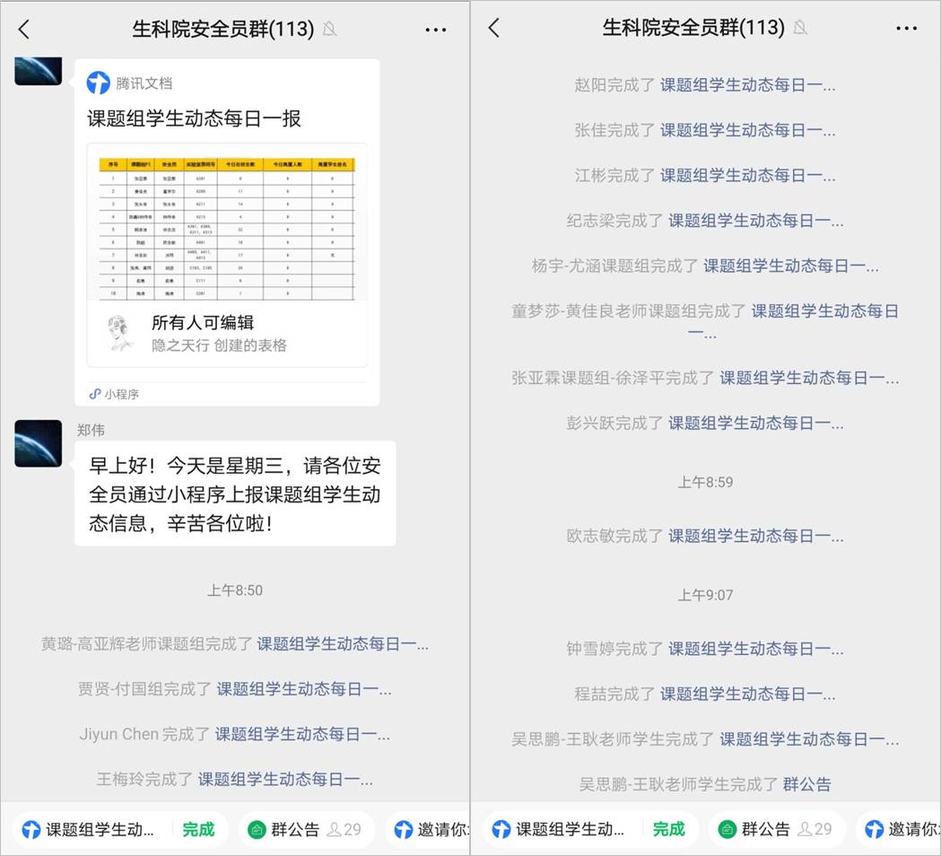
Task: Open 群公告 shortcut in left bottom bar
Action: [x=294, y=829]
